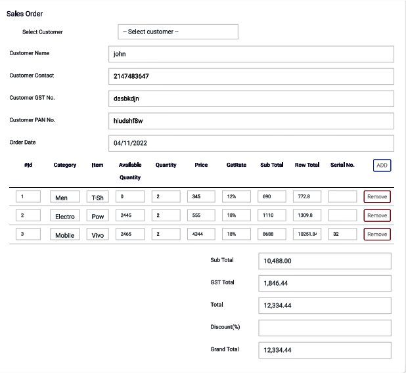Image resolution: width=406 pixels, height=373 pixels.
Task: Expand the T-Sh item dropdown
Action: click(x=98, y=197)
